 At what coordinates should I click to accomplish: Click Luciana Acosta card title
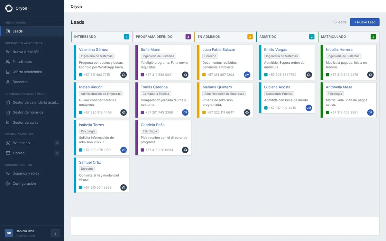coord(278,87)
